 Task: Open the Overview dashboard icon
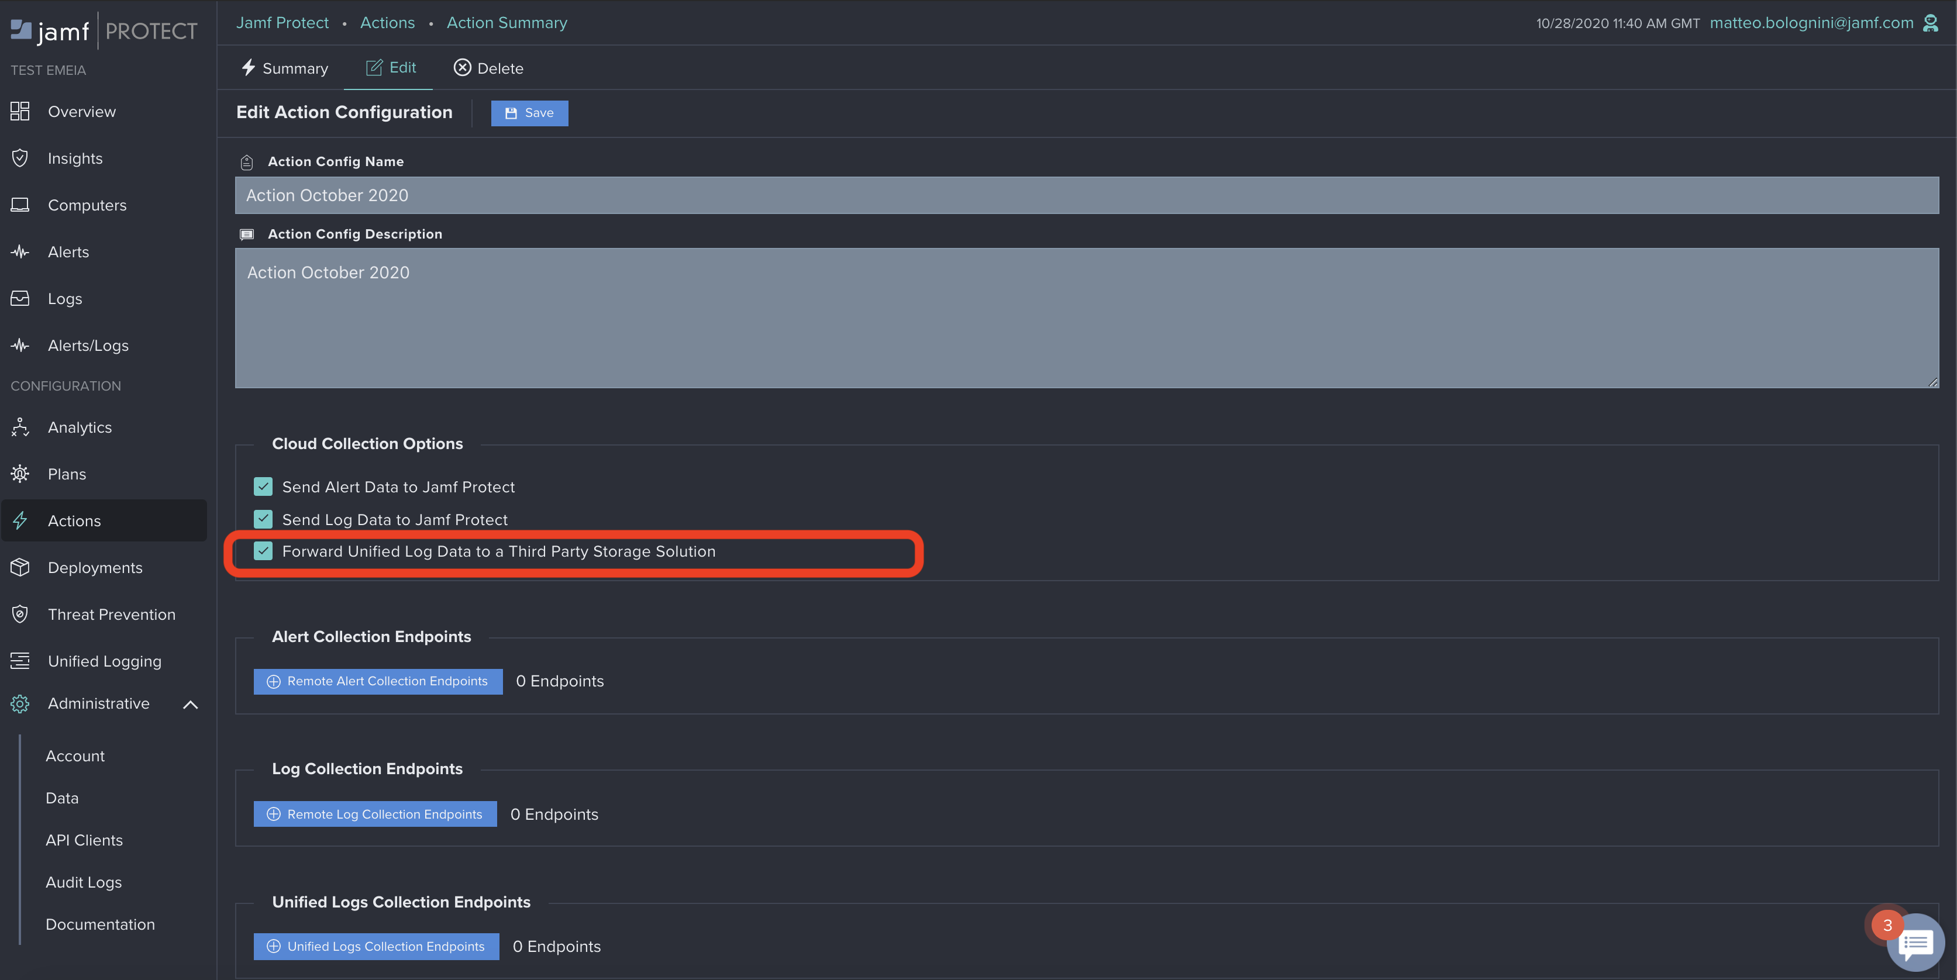pos(20,112)
